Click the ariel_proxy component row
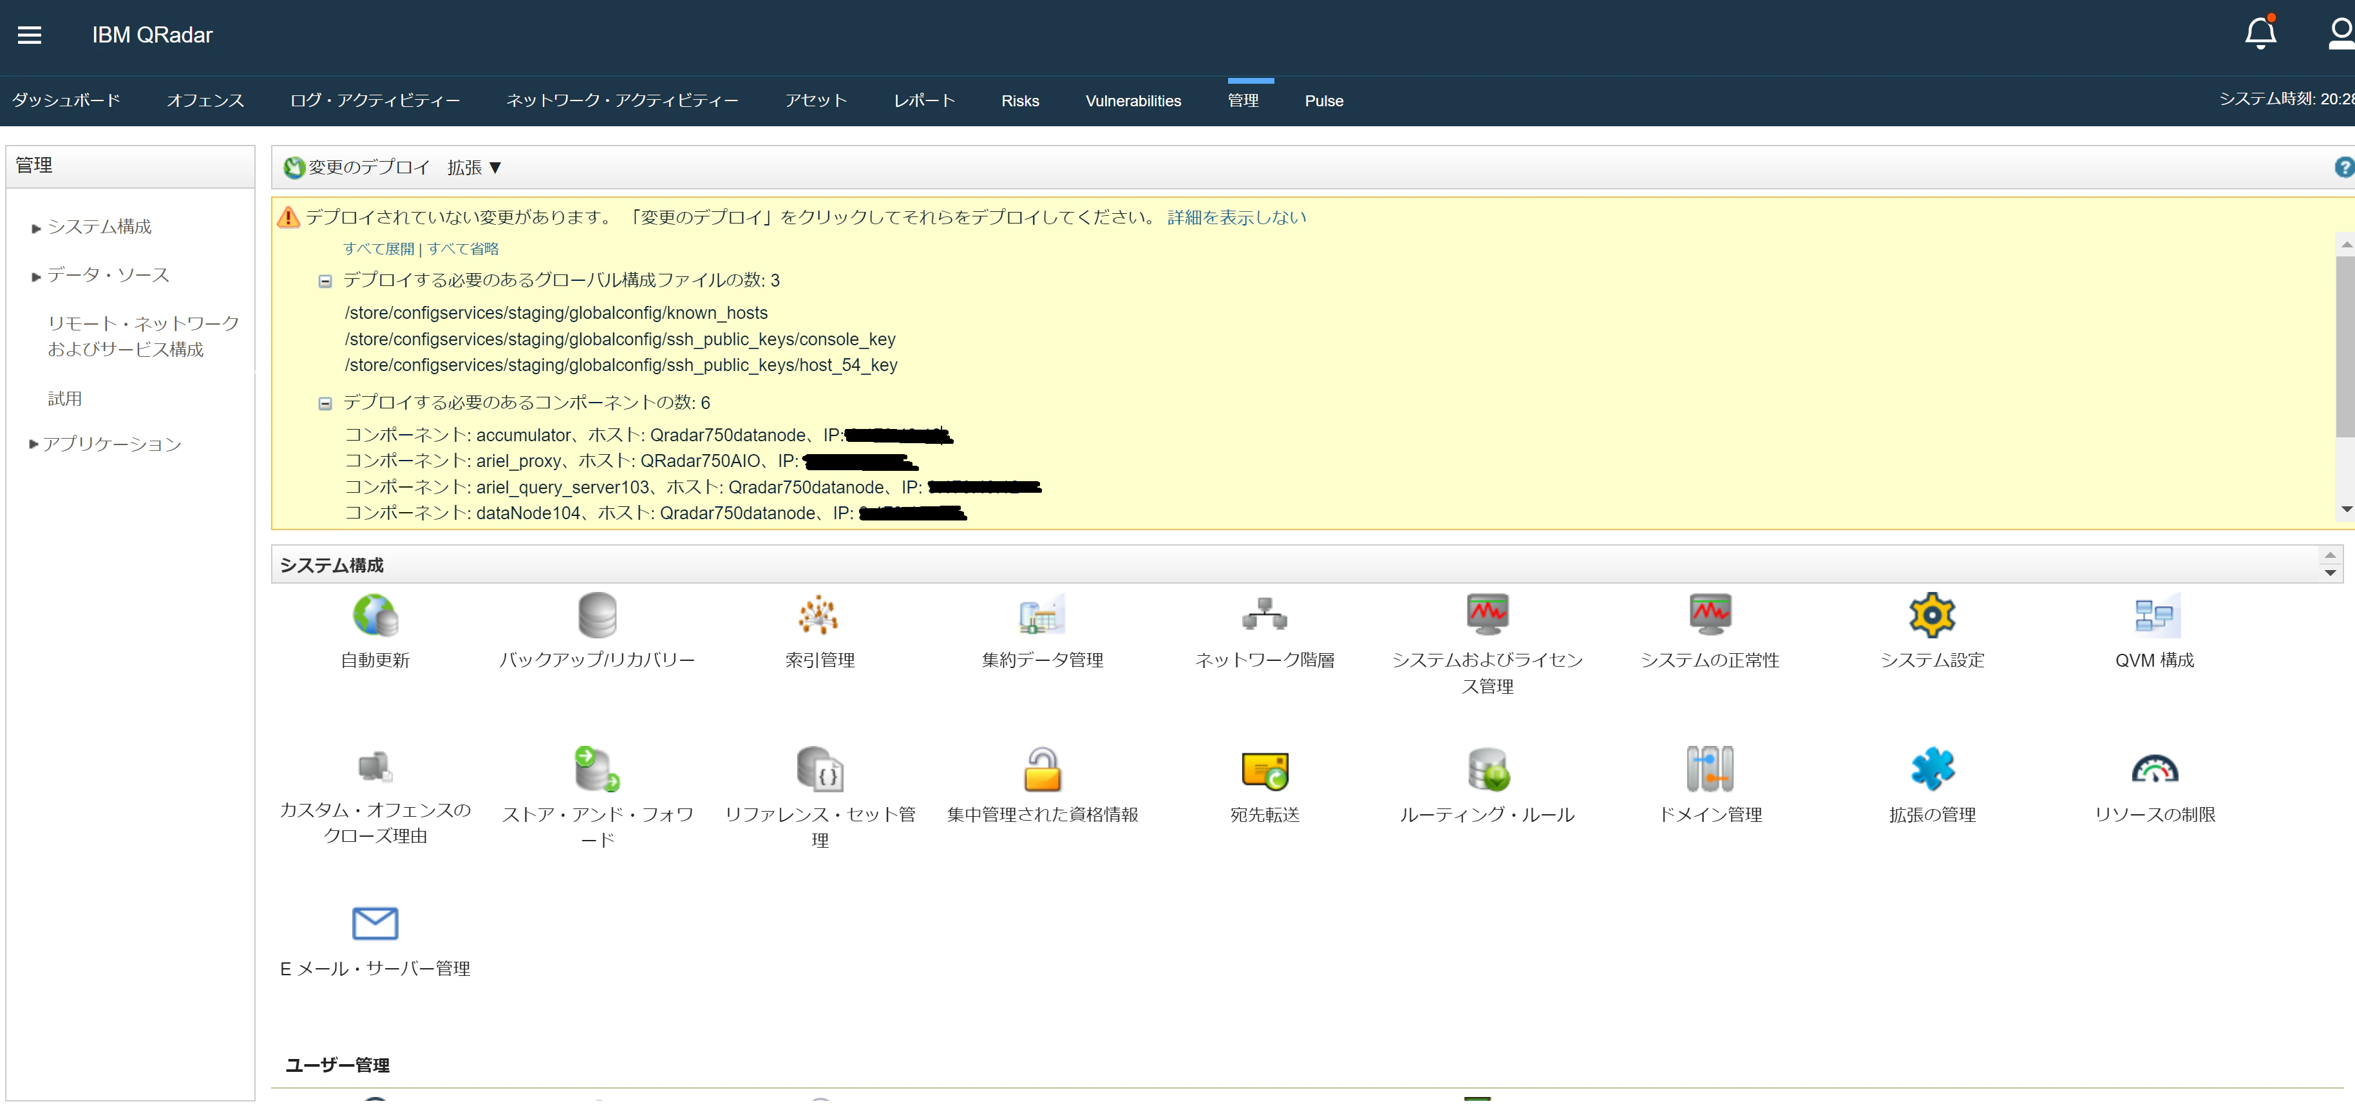The height and width of the screenshot is (1106, 2355). (x=631, y=461)
